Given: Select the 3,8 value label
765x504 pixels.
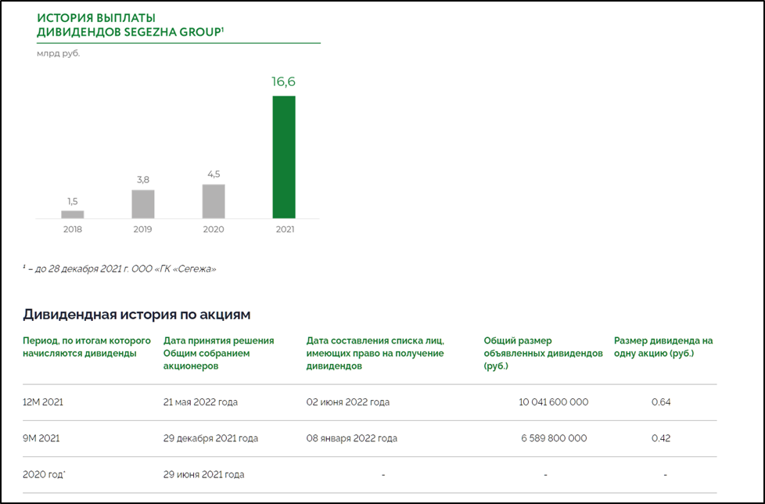Looking at the screenshot, I should tap(143, 180).
